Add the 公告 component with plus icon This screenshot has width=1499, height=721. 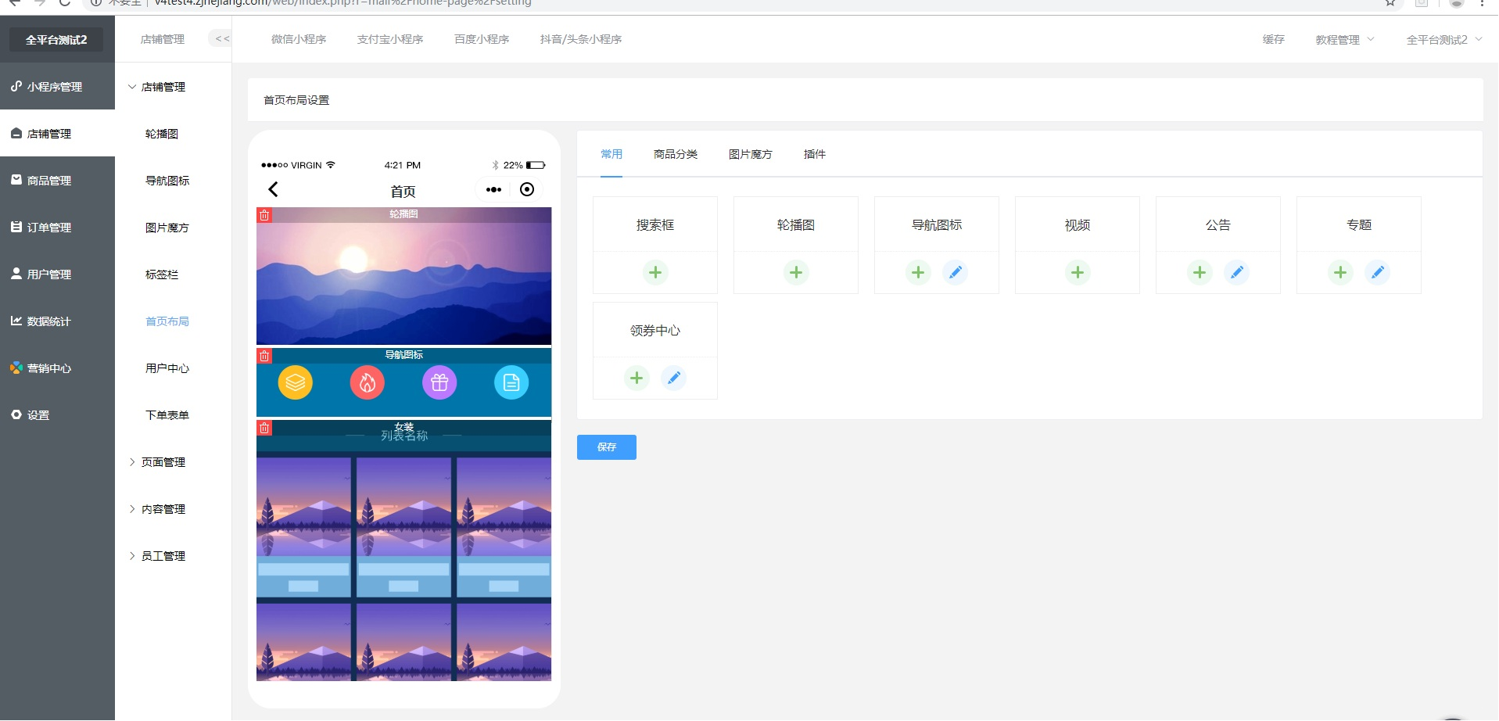pyautogui.click(x=1200, y=272)
